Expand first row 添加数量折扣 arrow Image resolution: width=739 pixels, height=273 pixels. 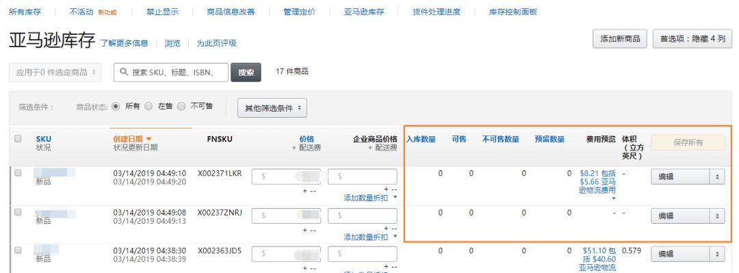click(395, 198)
